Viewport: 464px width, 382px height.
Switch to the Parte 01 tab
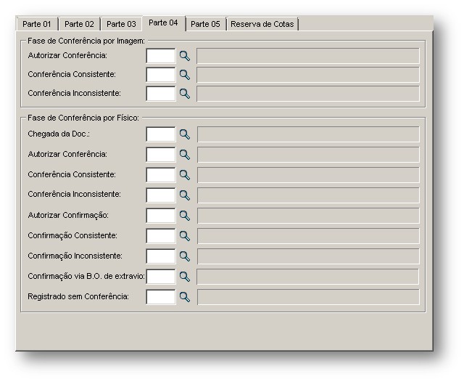(x=37, y=24)
